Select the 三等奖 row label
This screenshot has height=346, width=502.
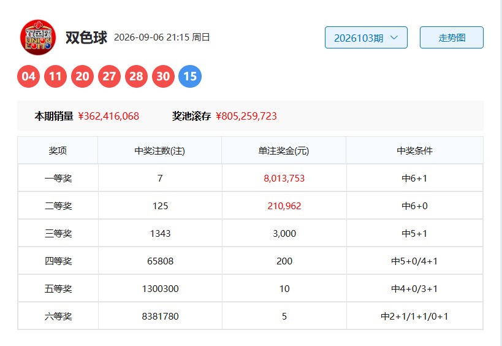click(x=58, y=233)
